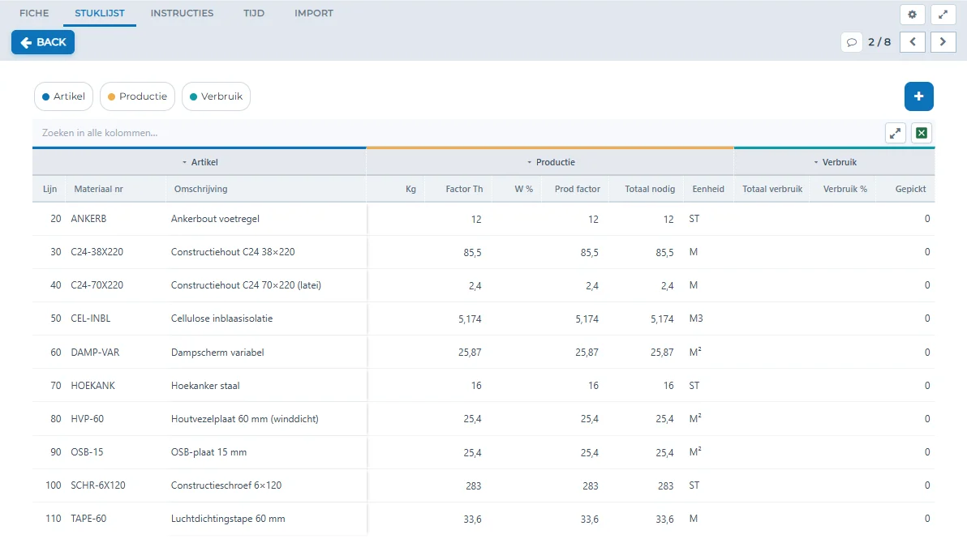Select the 'Dampscherm variabel' row description
967x543 pixels.
217,353
